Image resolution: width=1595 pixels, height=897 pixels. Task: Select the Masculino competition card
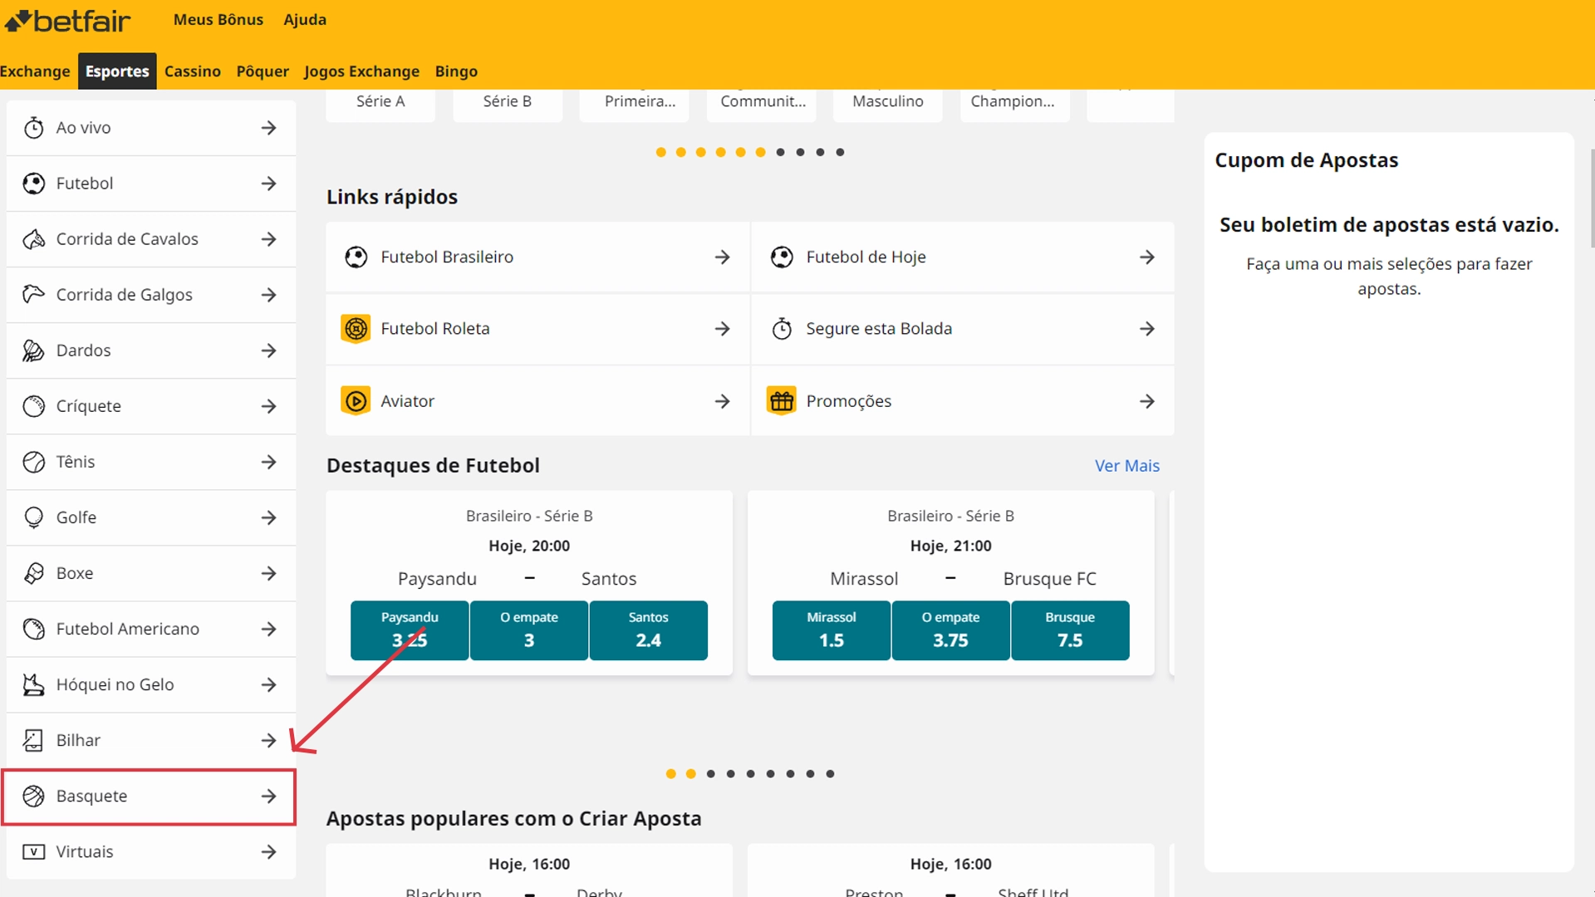coord(888,105)
